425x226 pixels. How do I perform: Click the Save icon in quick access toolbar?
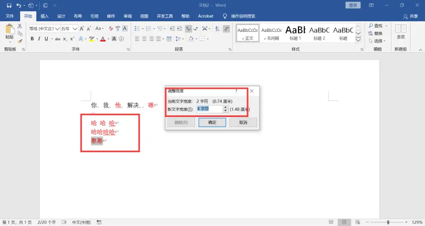[9, 5]
